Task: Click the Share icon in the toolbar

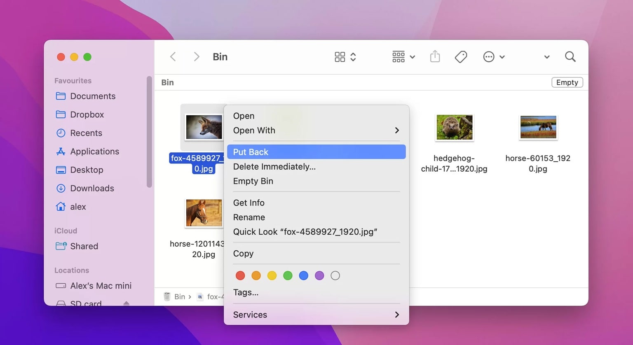Action: click(435, 56)
